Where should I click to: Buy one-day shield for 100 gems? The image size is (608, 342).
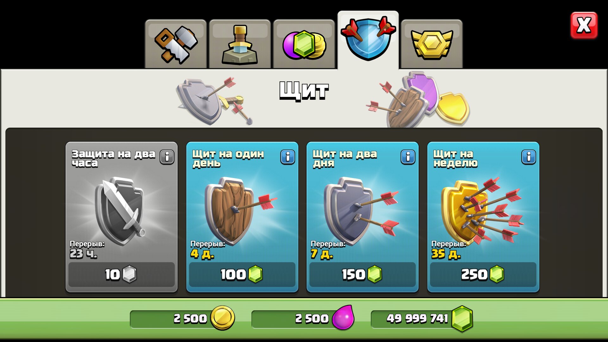coord(242,275)
